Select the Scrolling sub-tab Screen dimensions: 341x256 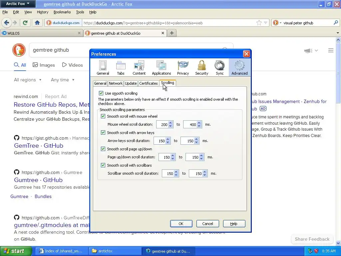168,83
